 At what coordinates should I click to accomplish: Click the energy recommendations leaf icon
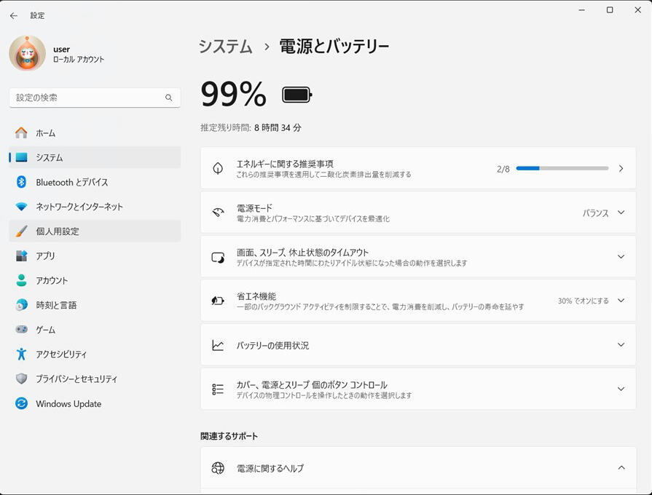[x=218, y=169]
